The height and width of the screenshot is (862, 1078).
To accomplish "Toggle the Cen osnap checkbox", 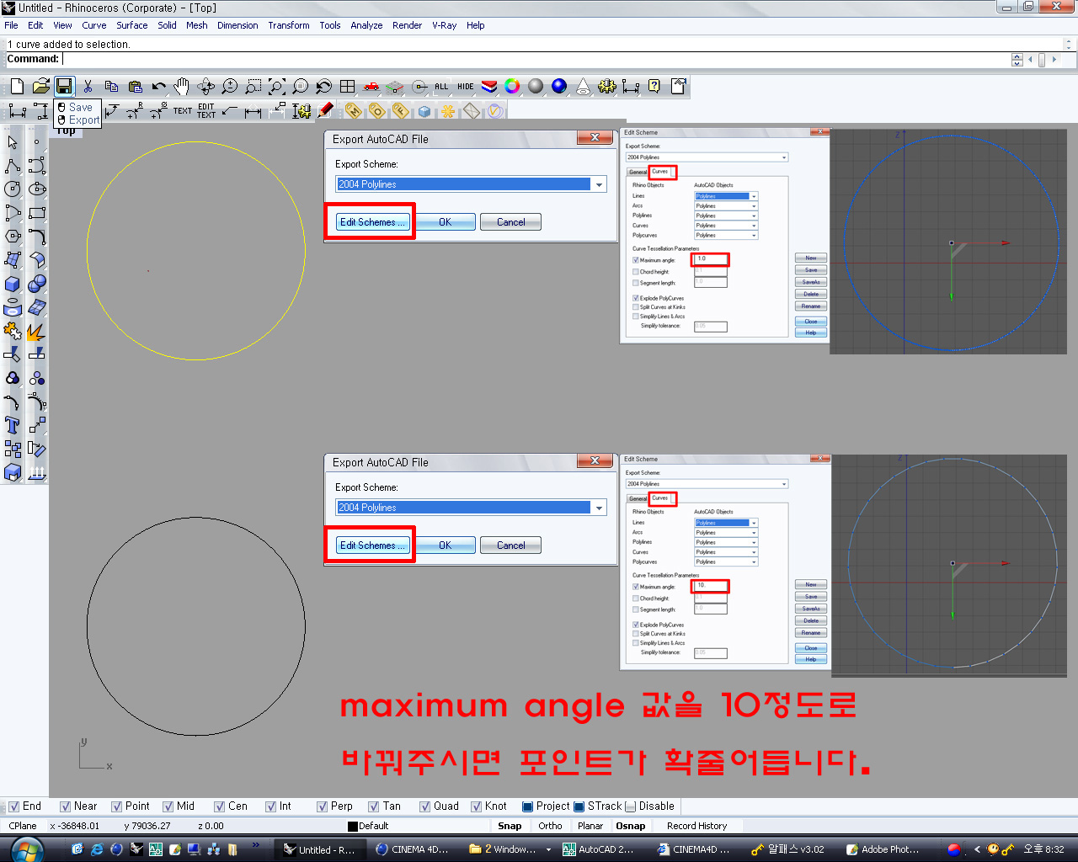I will [x=219, y=806].
